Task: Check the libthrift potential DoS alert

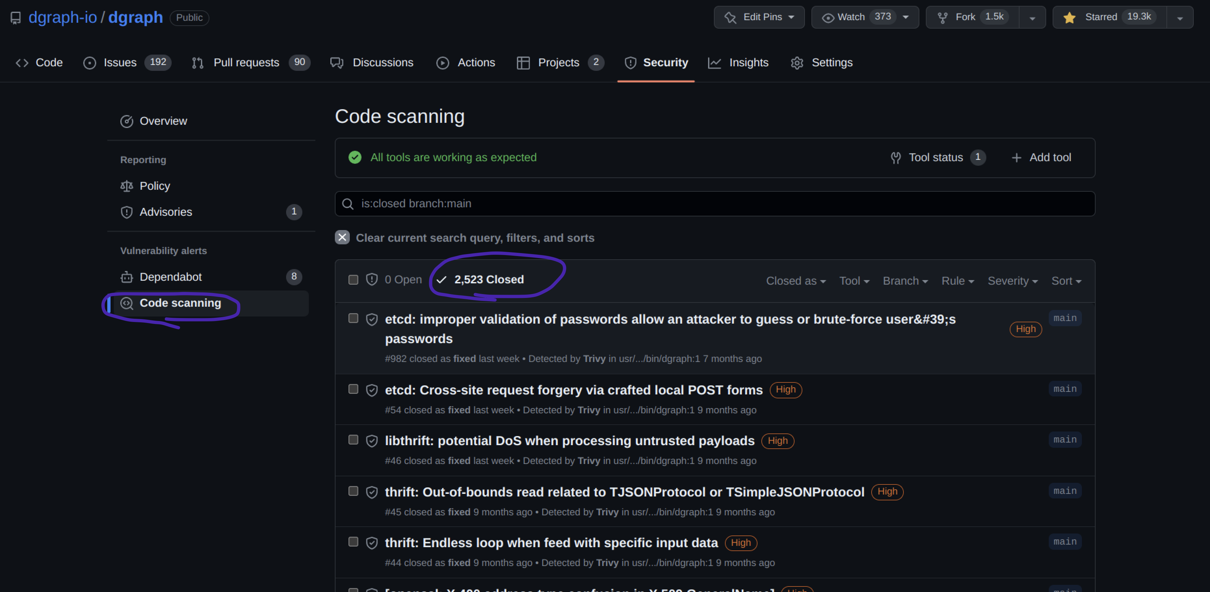Action: [x=353, y=440]
